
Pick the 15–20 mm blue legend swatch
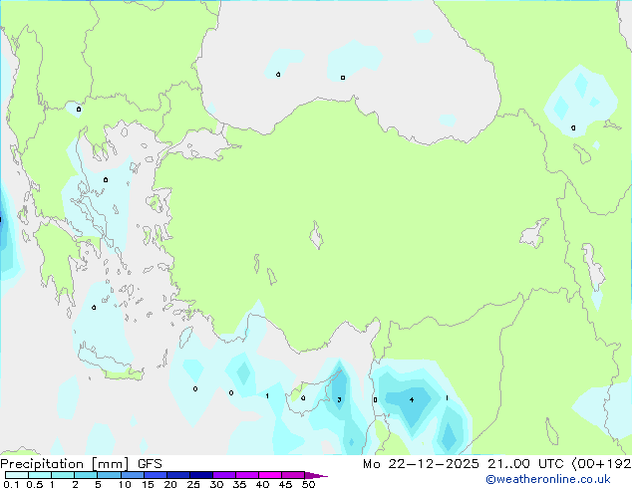click(155, 475)
